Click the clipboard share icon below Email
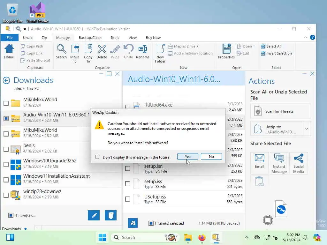The width and height of the screenshot is (327, 245). click(259, 181)
